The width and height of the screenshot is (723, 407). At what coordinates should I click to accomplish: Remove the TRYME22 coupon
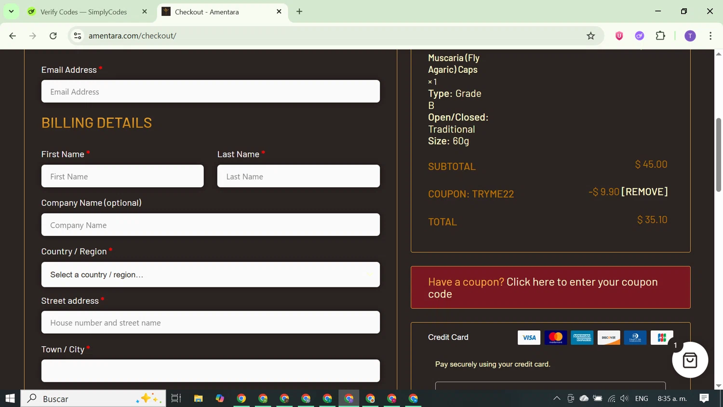(644, 191)
